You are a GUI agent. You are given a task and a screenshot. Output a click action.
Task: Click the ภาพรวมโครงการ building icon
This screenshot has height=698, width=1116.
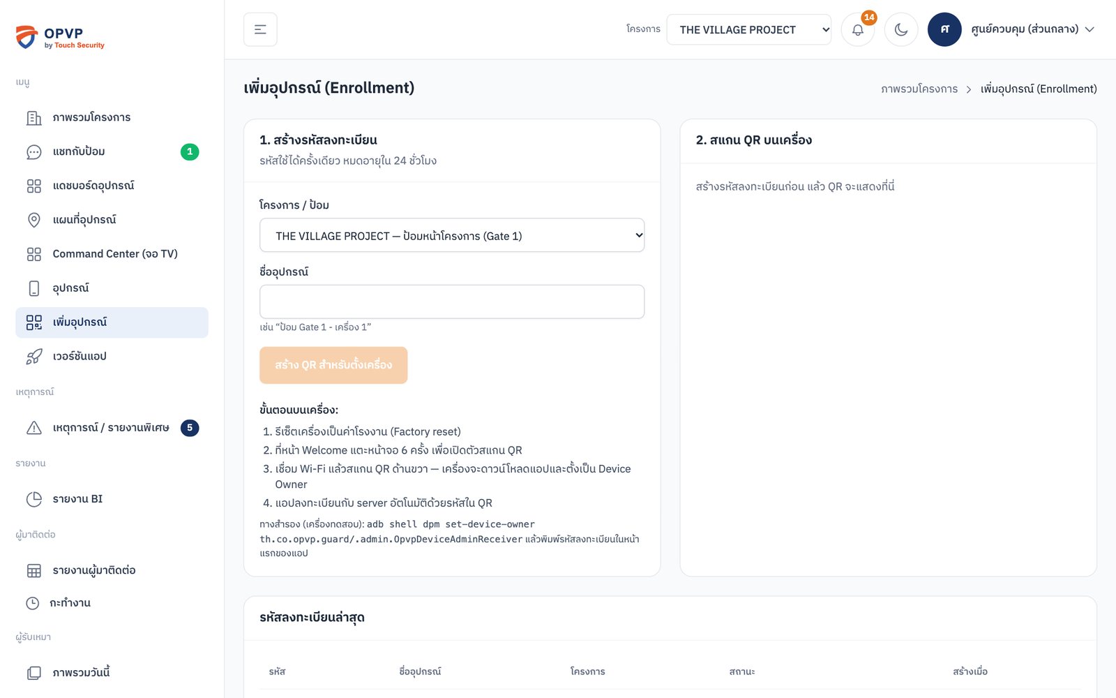[33, 118]
